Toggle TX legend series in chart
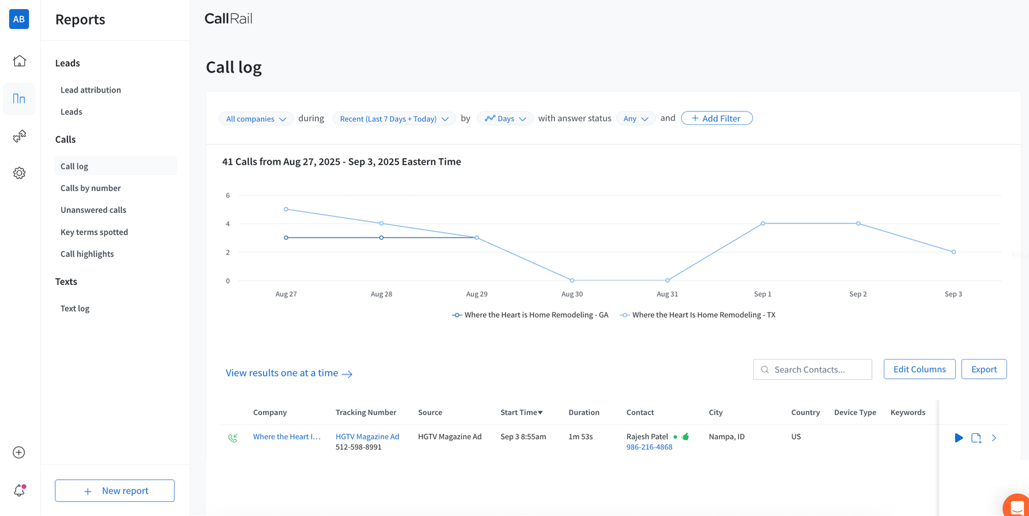This screenshot has width=1029, height=516. 698,315
